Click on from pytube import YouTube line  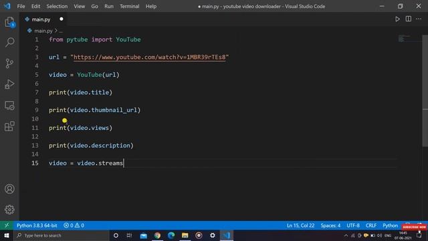coord(95,39)
